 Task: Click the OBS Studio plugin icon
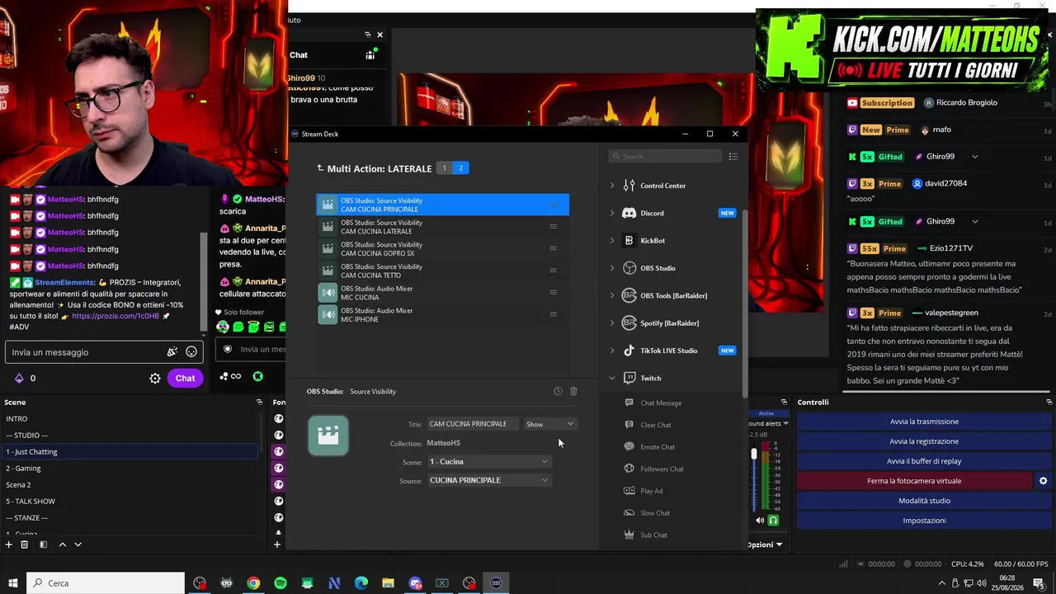pos(629,268)
